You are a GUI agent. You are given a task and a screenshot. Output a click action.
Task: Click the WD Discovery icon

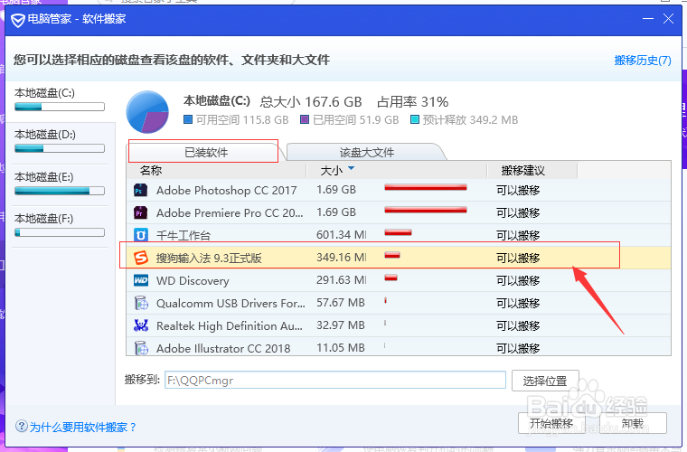pyautogui.click(x=141, y=281)
